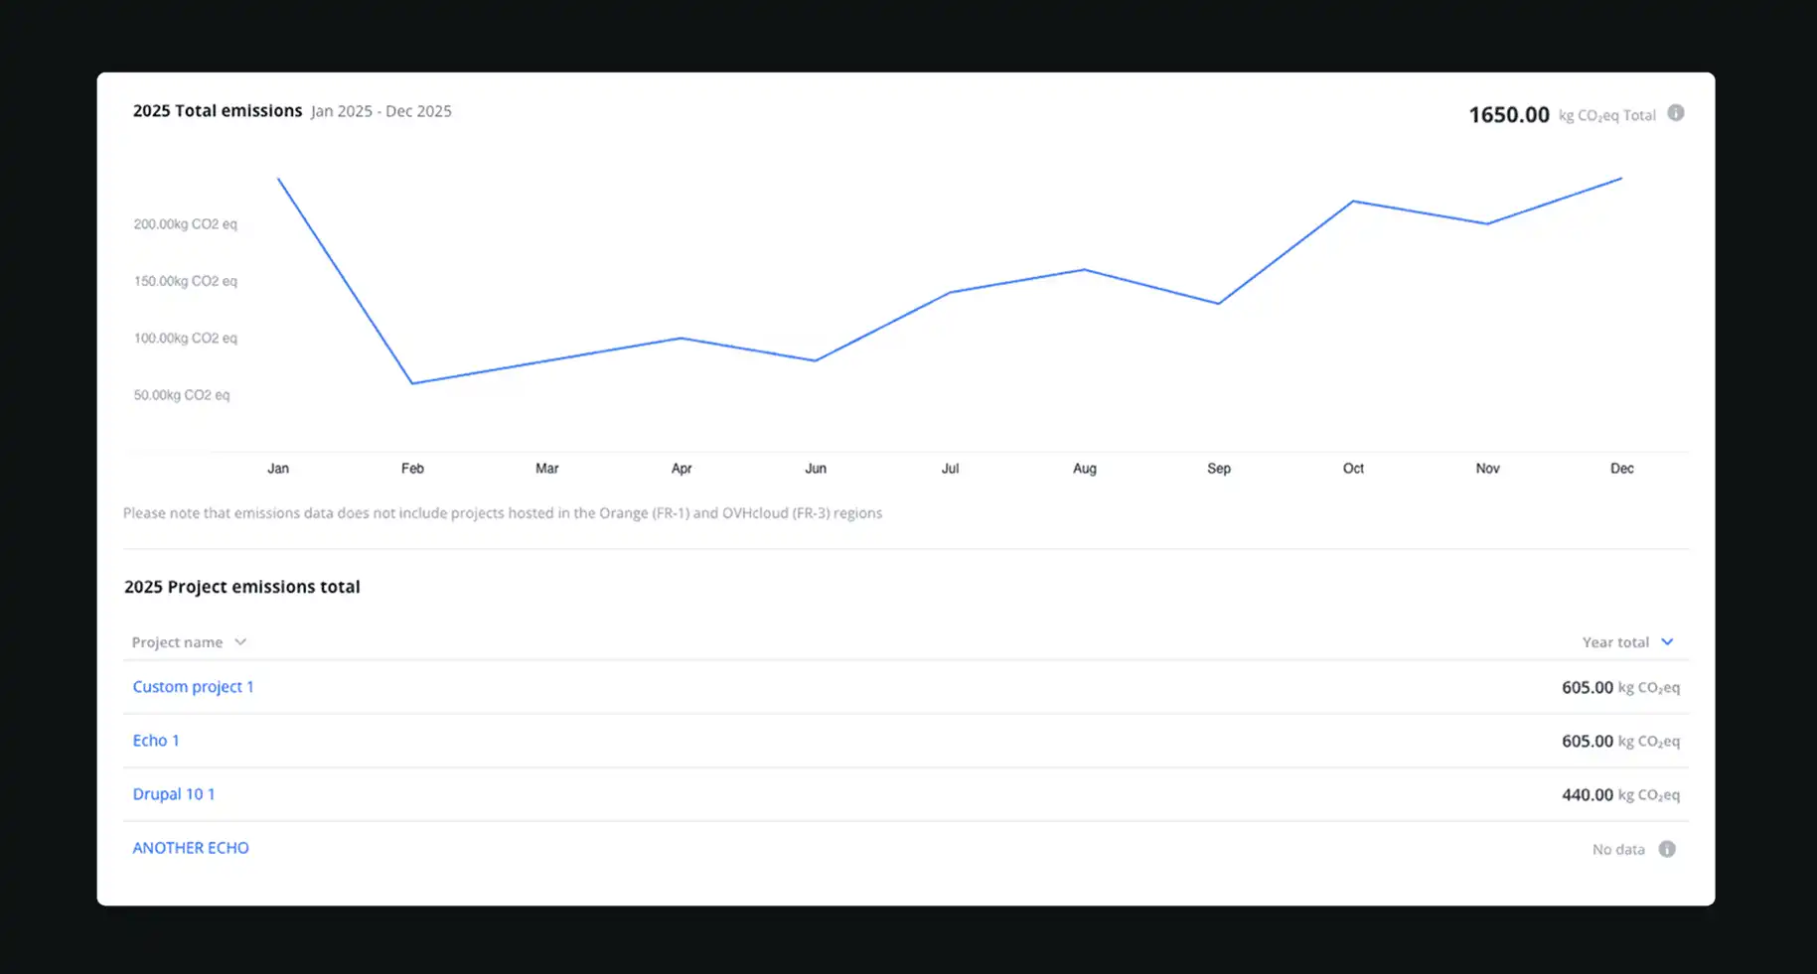Screen dimensions: 1817x974
Task: Click the Year total column header
Action: [x=1615, y=642]
